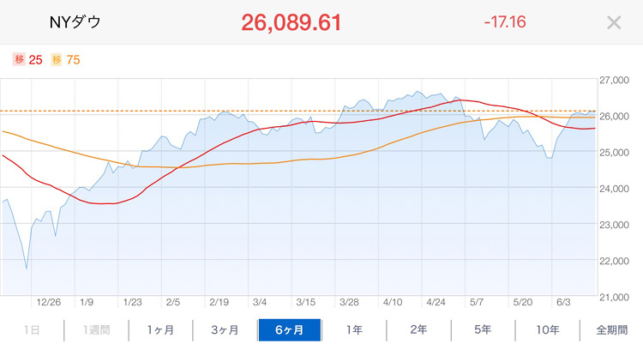The image size is (643, 344).
Task: Click the 3/4 date axis label
Action: tap(260, 303)
